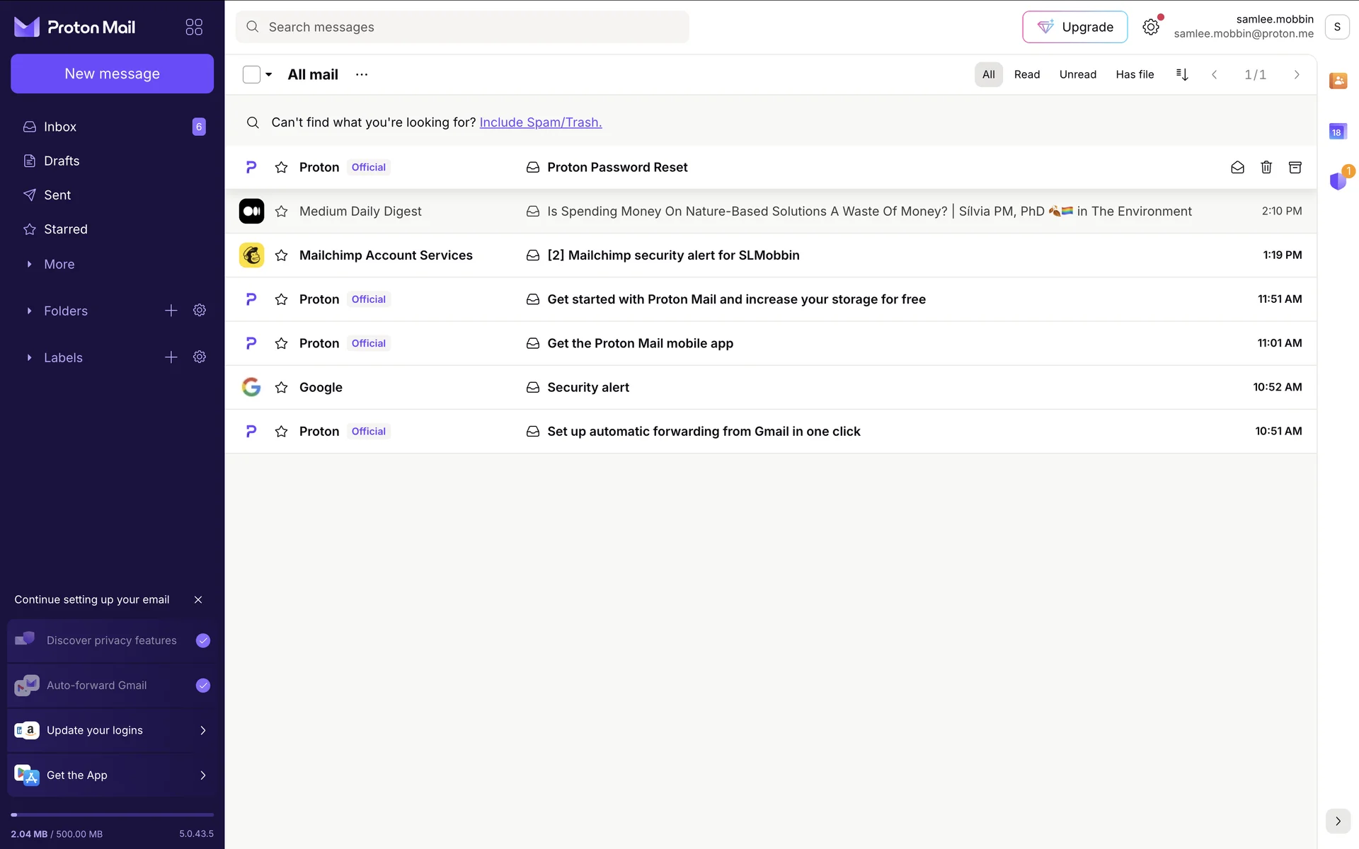This screenshot has width=1359, height=849.
Task: Click the storage usage progress bar
Action: pyautogui.click(x=112, y=814)
